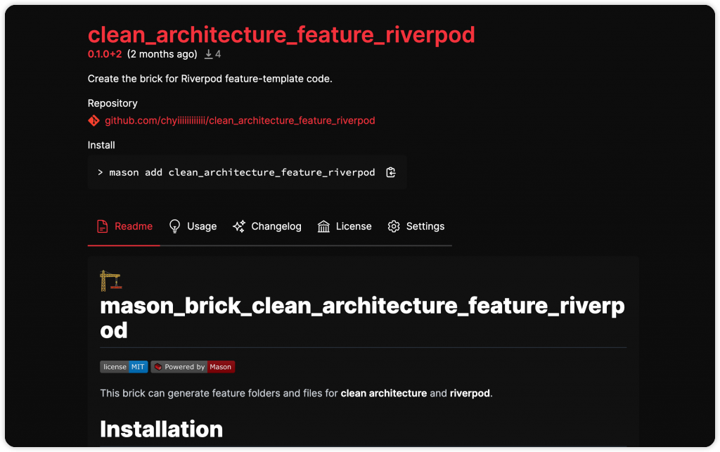Click the Powered by Mason badge
The width and height of the screenshot is (720, 452).
[x=193, y=367]
